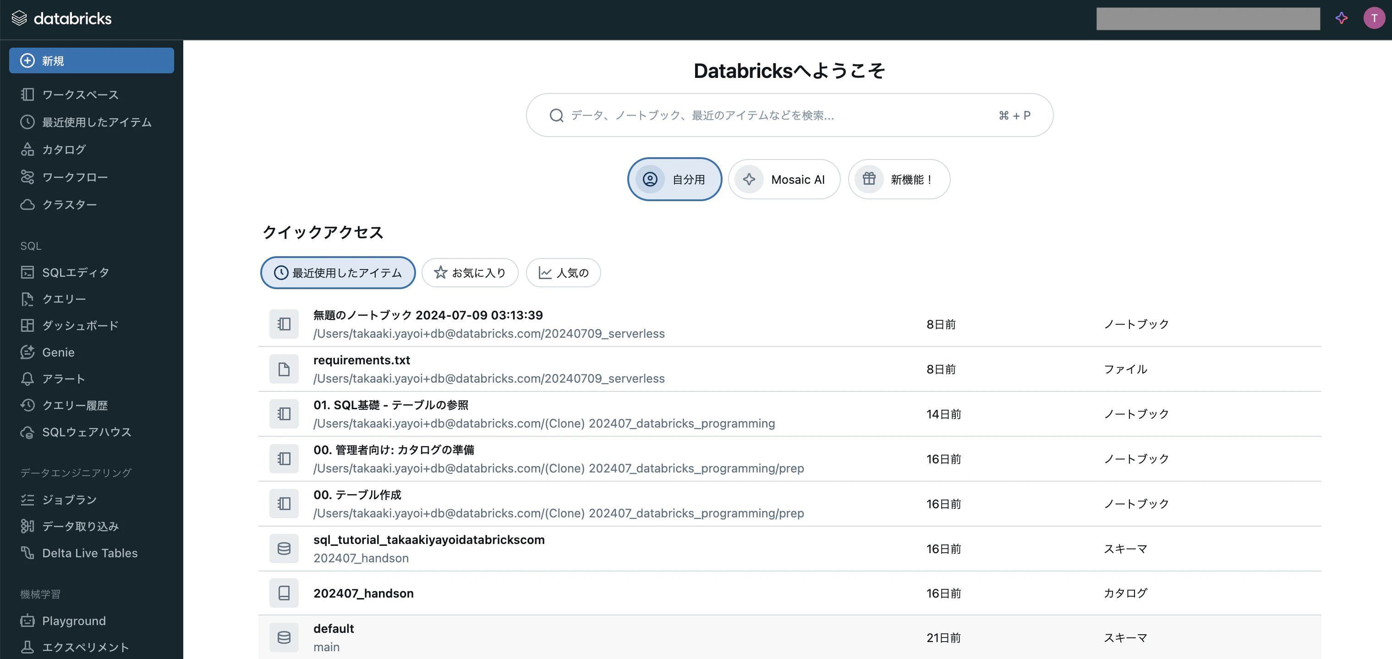
Task: Click notebook icon for 00. 管理者向け row
Action: [284, 458]
